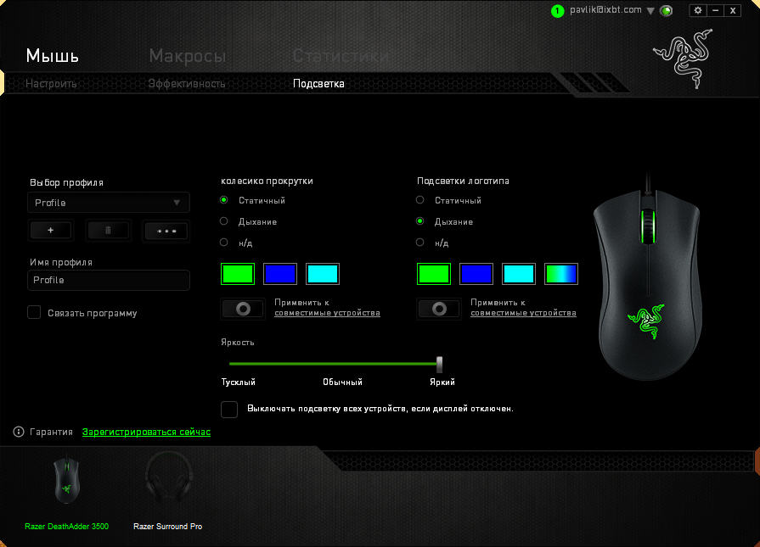This screenshot has width=760, height=547.
Task: Switch to the Макросы tab
Action: click(188, 57)
